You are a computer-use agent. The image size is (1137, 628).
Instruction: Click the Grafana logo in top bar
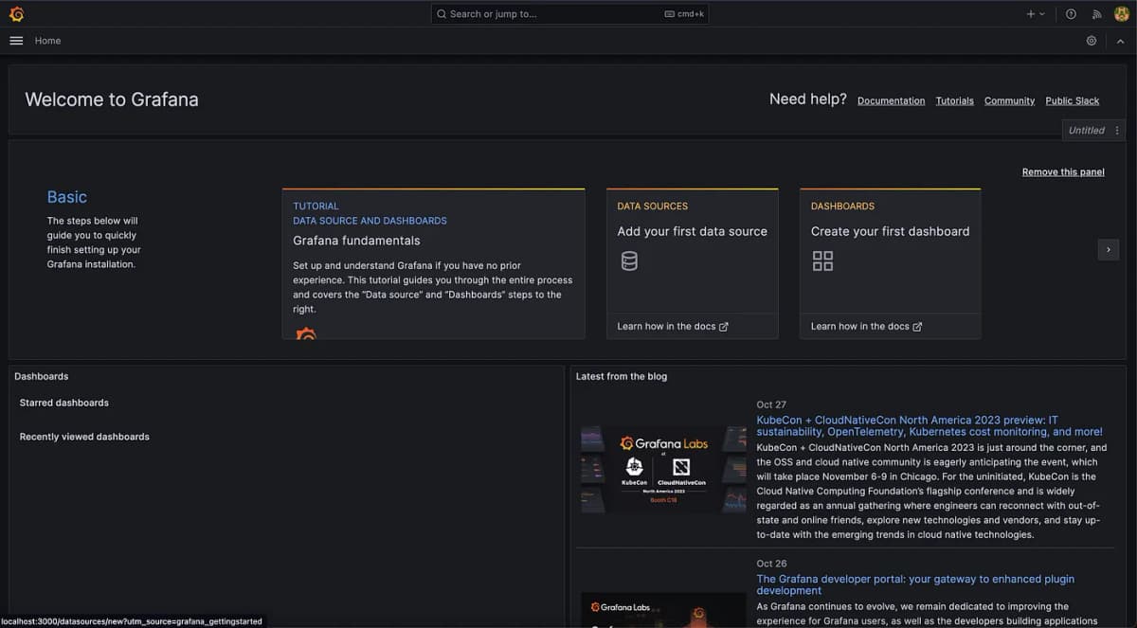16,14
